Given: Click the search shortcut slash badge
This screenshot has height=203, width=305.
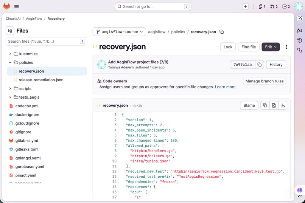Looking at the screenshot, I should click(187, 6).
